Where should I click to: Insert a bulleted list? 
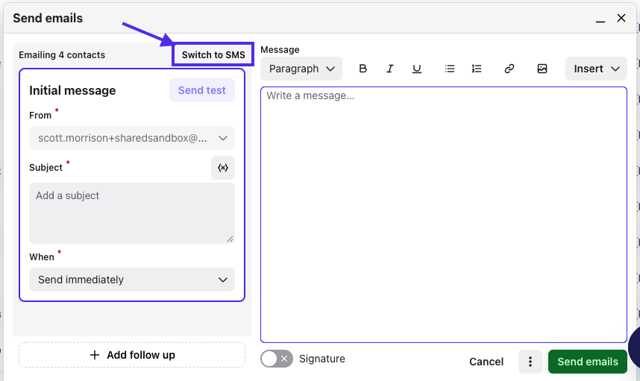tap(449, 69)
